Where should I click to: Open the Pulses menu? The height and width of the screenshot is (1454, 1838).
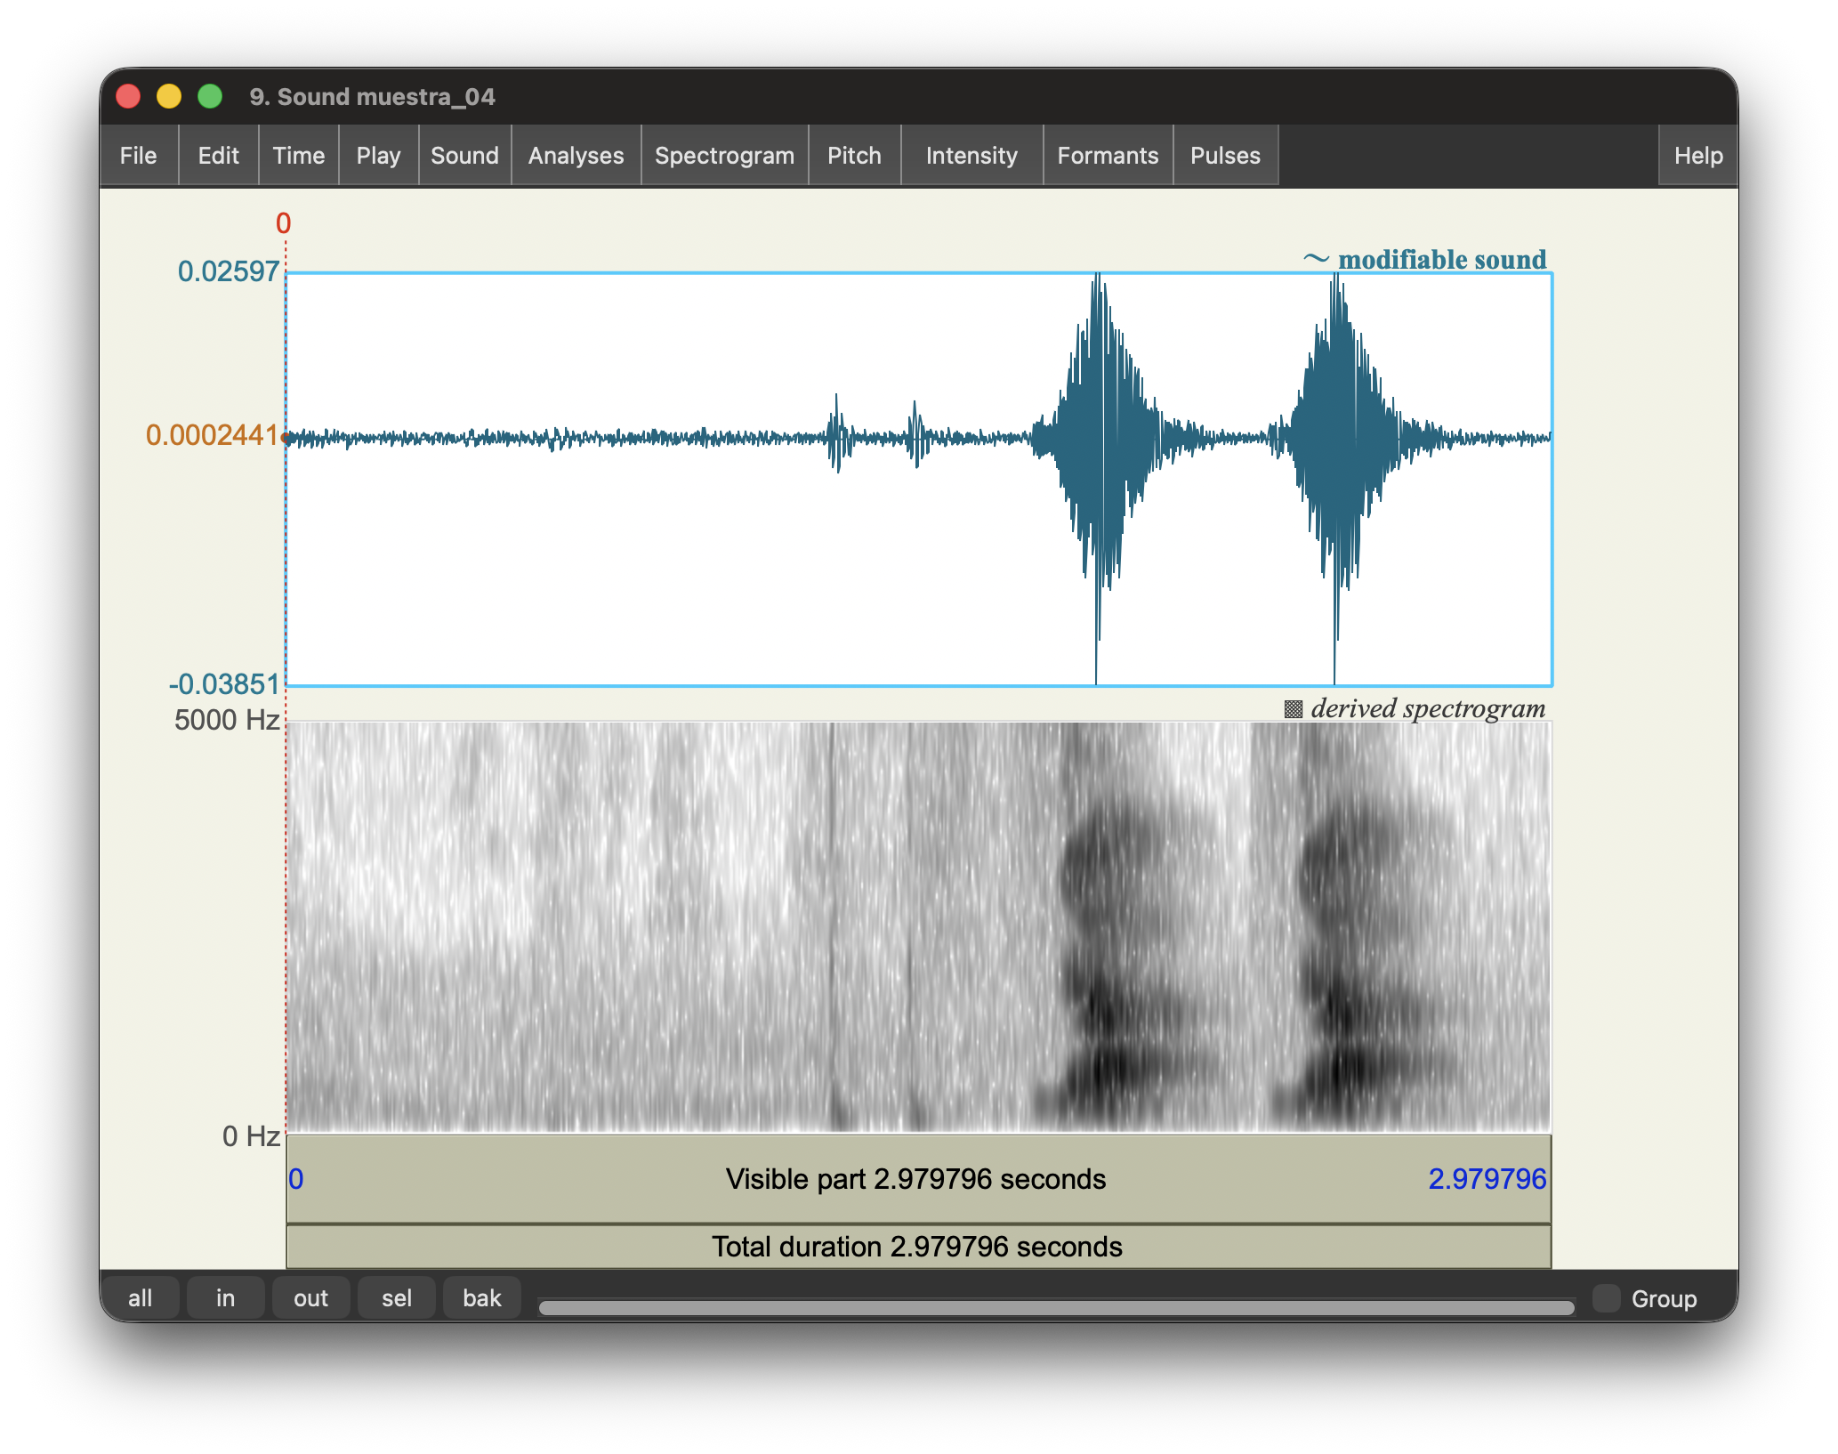coord(1224,155)
